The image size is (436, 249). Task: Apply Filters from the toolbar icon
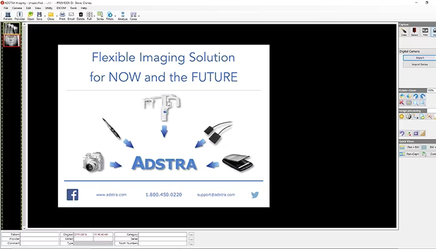click(110, 16)
